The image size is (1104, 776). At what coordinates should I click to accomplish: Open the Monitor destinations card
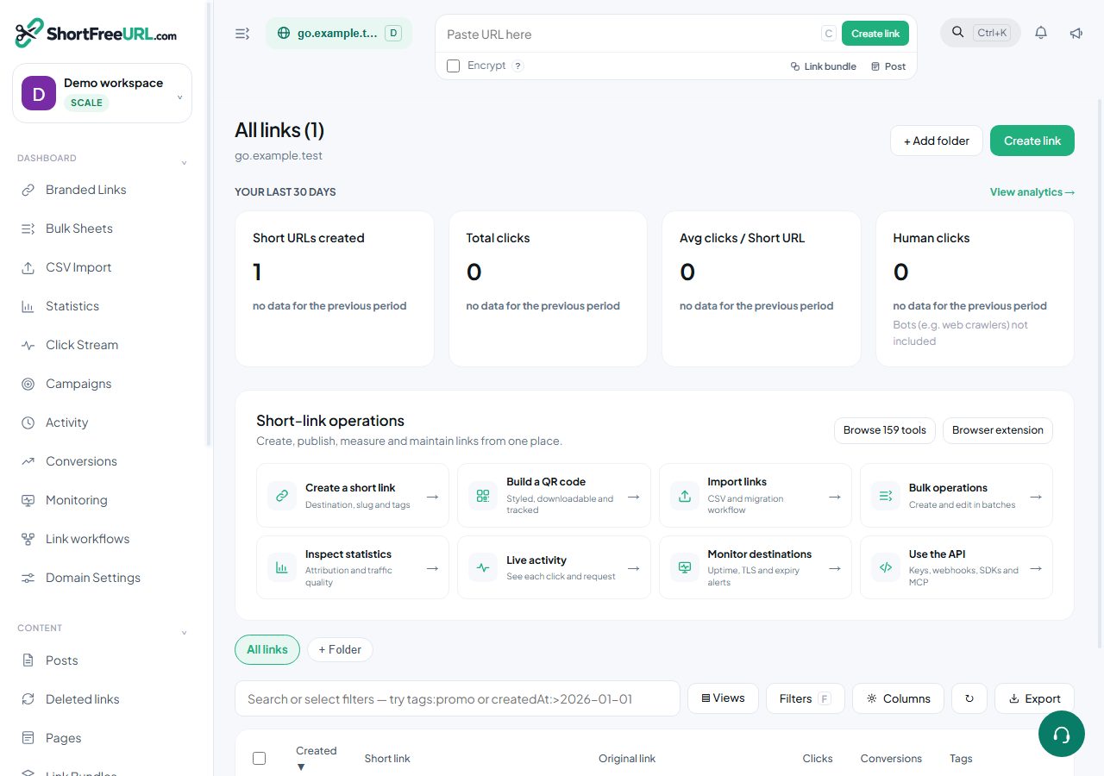[x=756, y=567]
